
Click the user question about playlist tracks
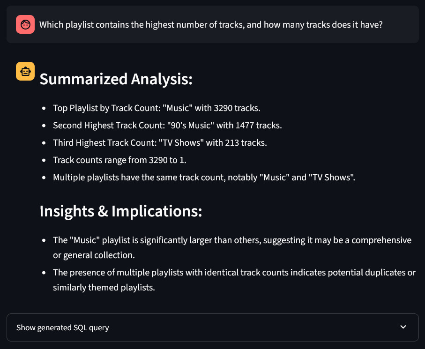211,25
